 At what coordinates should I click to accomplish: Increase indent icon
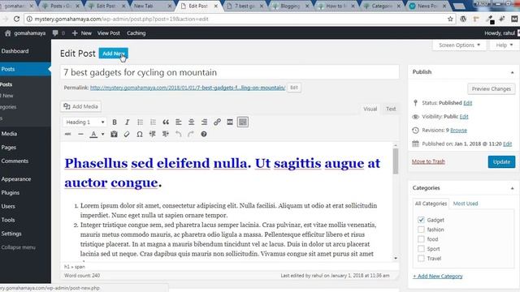click(x=166, y=134)
